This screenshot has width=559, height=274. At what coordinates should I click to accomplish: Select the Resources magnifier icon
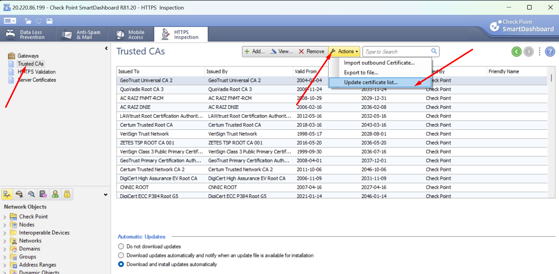(x=31, y=194)
